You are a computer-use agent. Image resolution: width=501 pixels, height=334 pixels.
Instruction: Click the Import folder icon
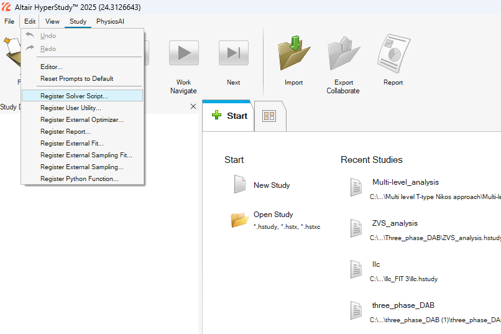click(294, 53)
